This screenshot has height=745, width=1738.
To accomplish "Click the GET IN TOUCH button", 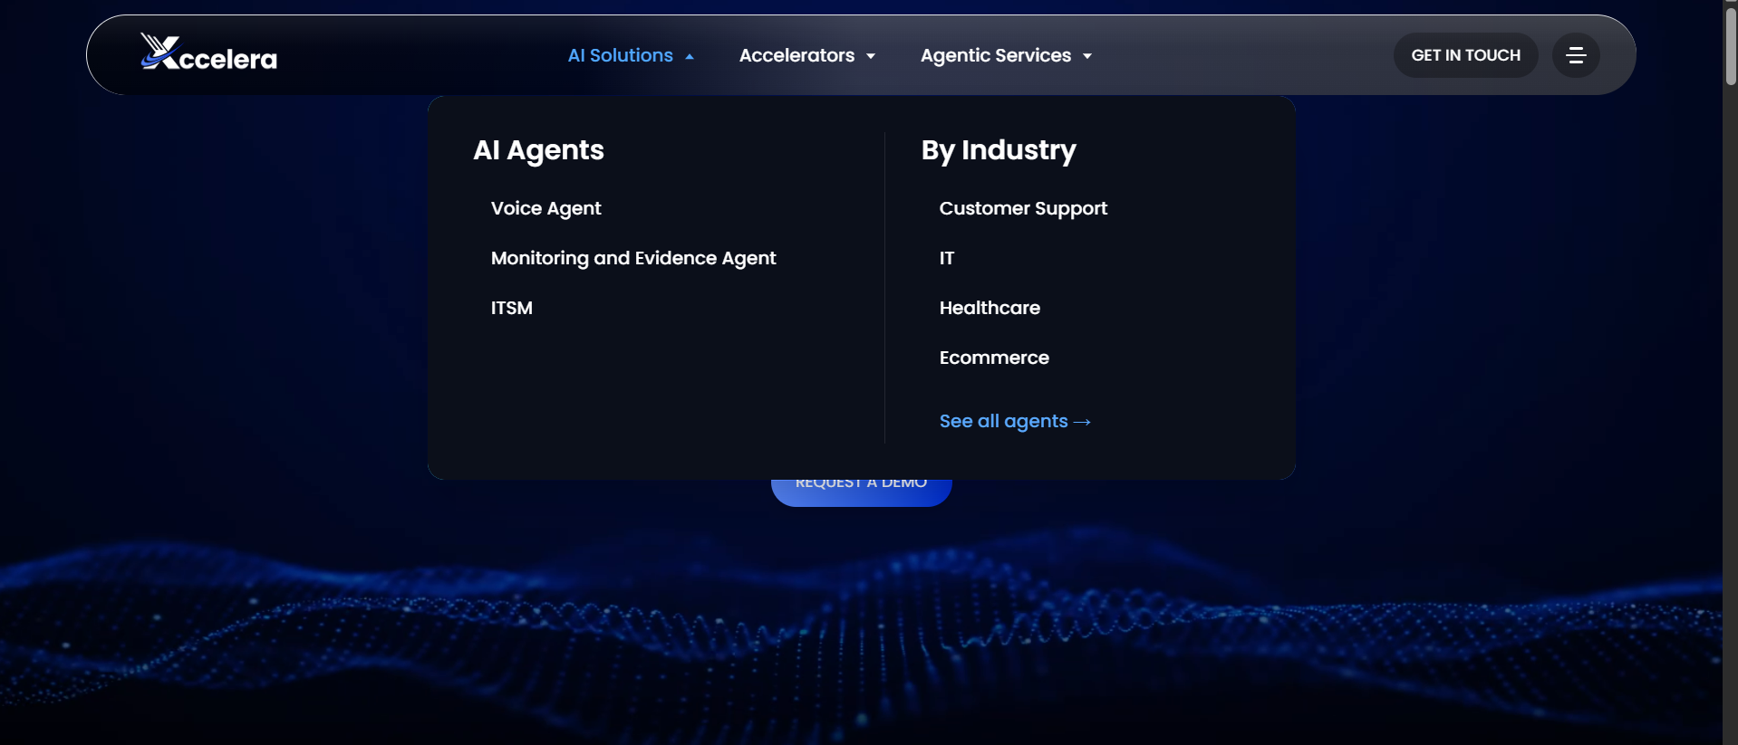I will (1465, 55).
